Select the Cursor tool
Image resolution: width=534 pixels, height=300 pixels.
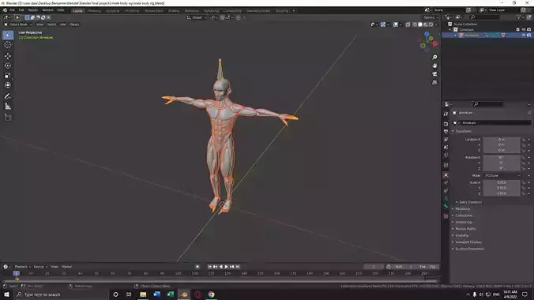pyautogui.click(x=8, y=45)
